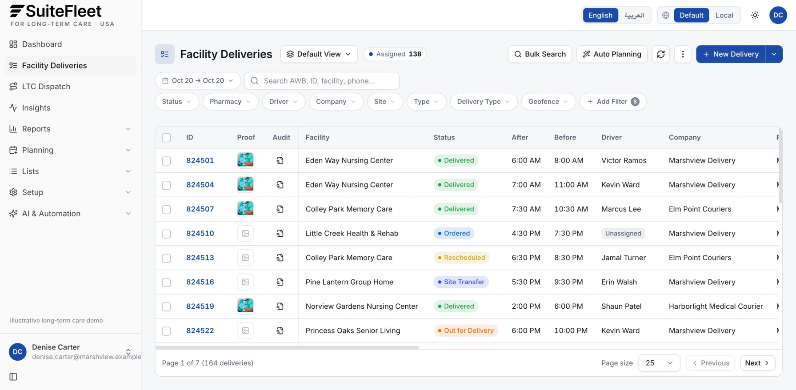Check the row checkbox for 824516
796x390 pixels.
click(x=166, y=283)
